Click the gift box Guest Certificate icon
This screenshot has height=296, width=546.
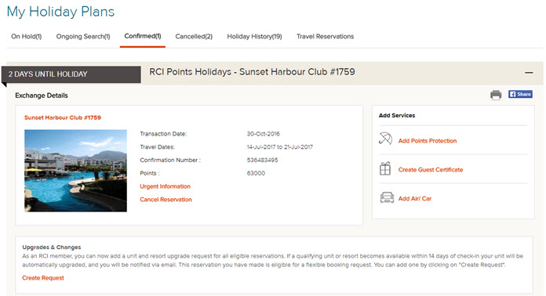pyautogui.click(x=385, y=169)
